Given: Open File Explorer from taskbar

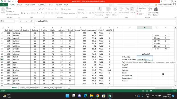Looking at the screenshot, I should tap(92, 96).
